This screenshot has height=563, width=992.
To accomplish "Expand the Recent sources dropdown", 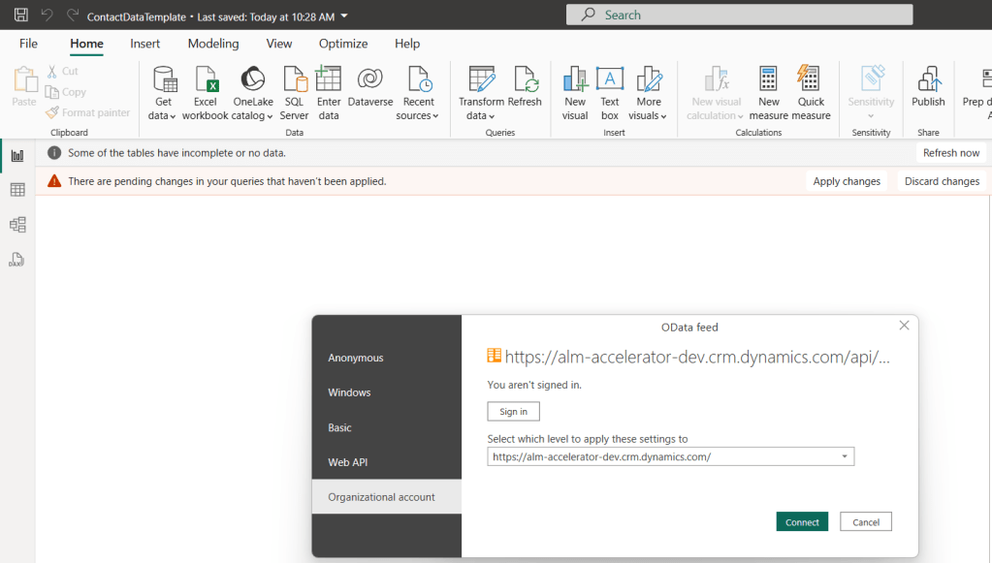I will [418, 115].
